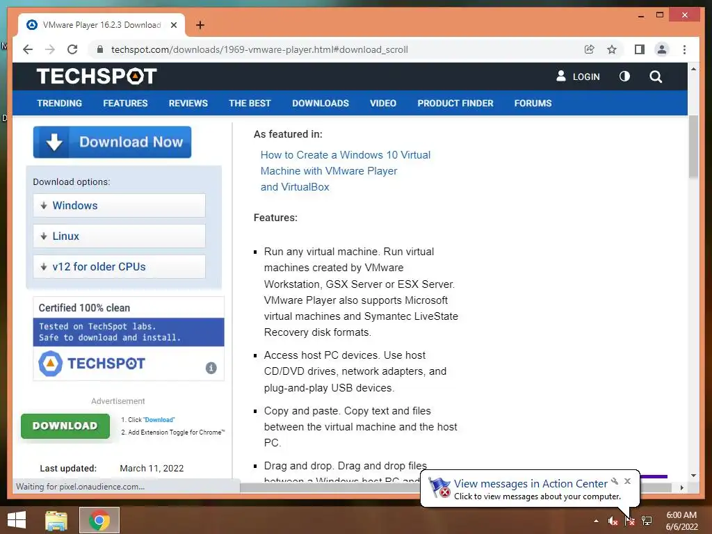The width and height of the screenshot is (712, 534).
Task: Click the wrench icon in the notification balloon
Action: point(615,481)
